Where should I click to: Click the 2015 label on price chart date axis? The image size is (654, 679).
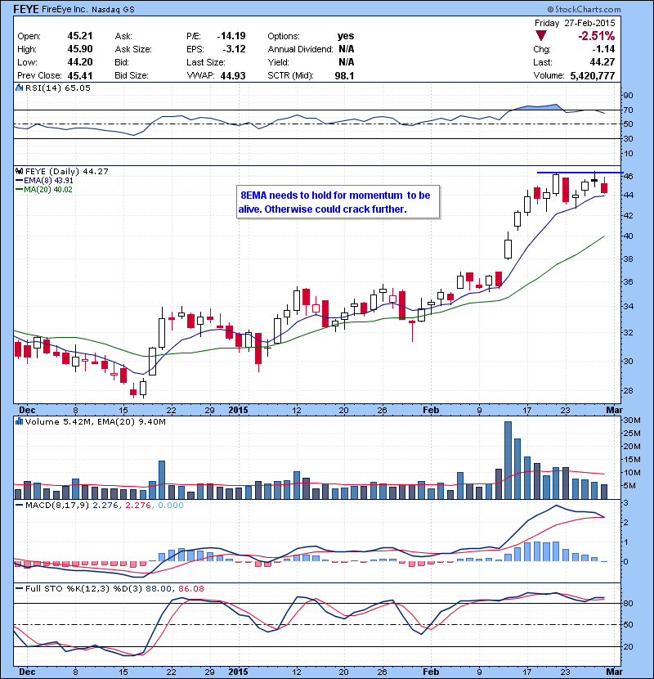238,410
